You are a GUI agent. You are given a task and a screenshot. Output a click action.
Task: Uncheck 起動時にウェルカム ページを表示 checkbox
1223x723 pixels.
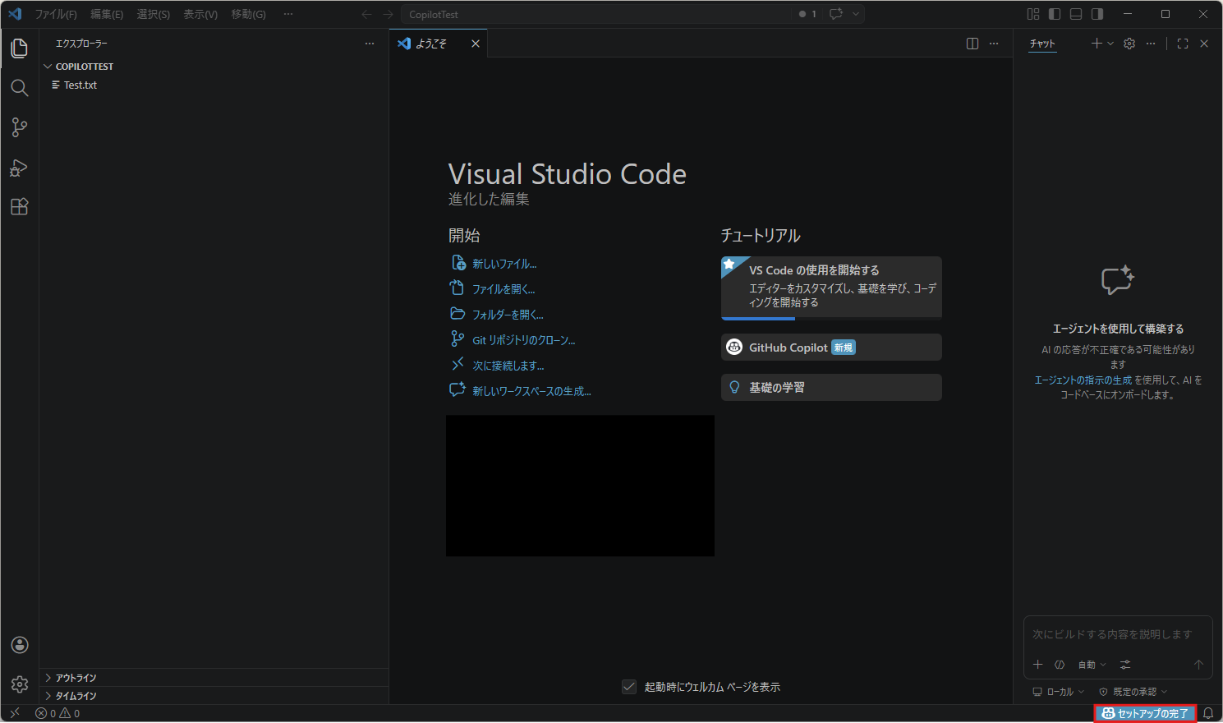click(629, 687)
